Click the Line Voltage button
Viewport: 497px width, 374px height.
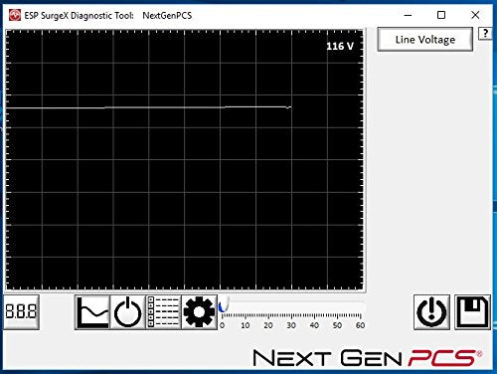tap(425, 40)
